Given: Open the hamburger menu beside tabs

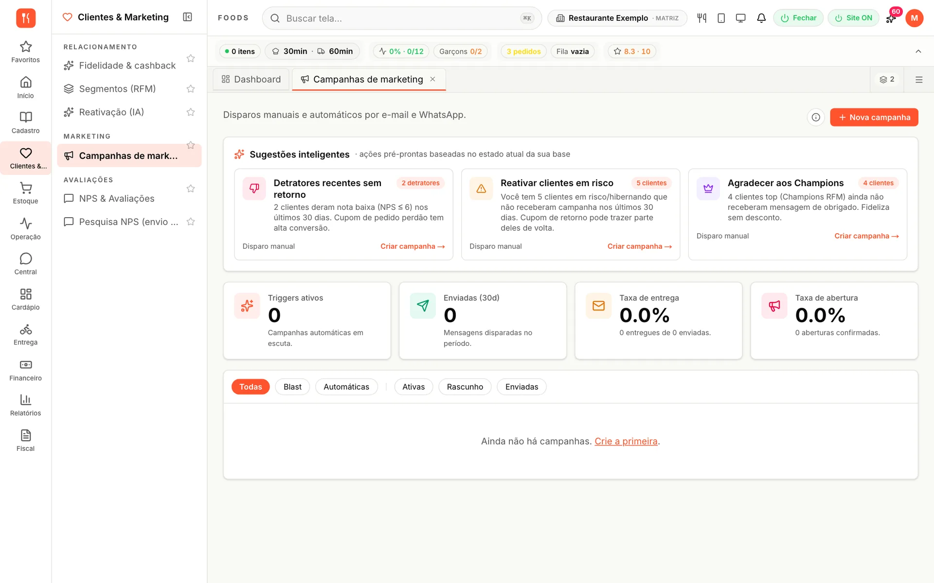Looking at the screenshot, I should [918, 80].
